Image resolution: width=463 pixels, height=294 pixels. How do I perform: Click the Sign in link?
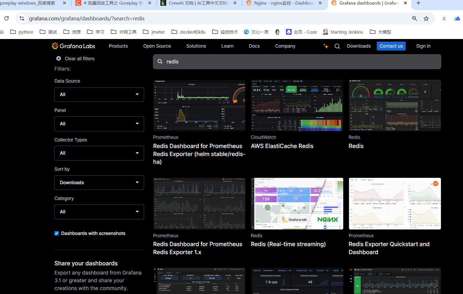[x=423, y=46]
